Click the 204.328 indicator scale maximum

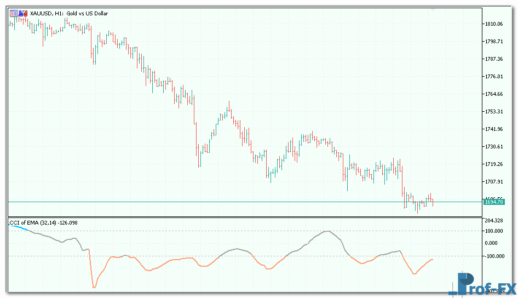[493, 220]
